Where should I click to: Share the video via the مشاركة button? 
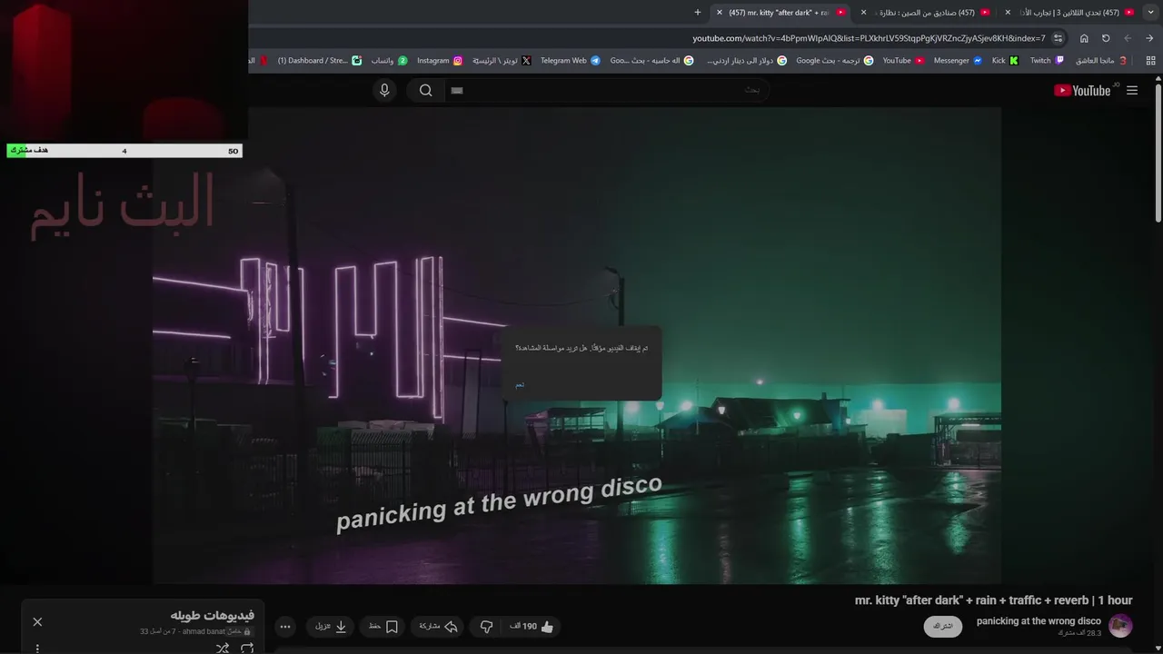point(437,626)
